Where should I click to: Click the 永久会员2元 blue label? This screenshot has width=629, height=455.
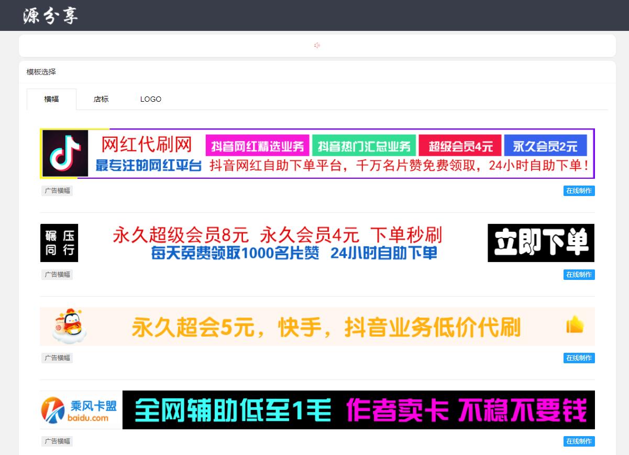click(x=545, y=145)
